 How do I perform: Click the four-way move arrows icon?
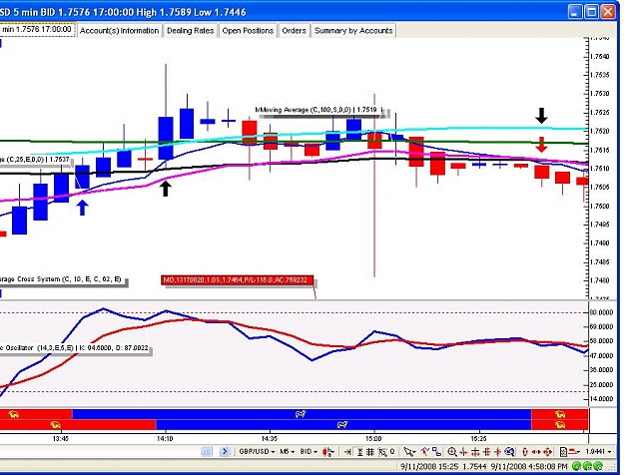[x=547, y=451]
